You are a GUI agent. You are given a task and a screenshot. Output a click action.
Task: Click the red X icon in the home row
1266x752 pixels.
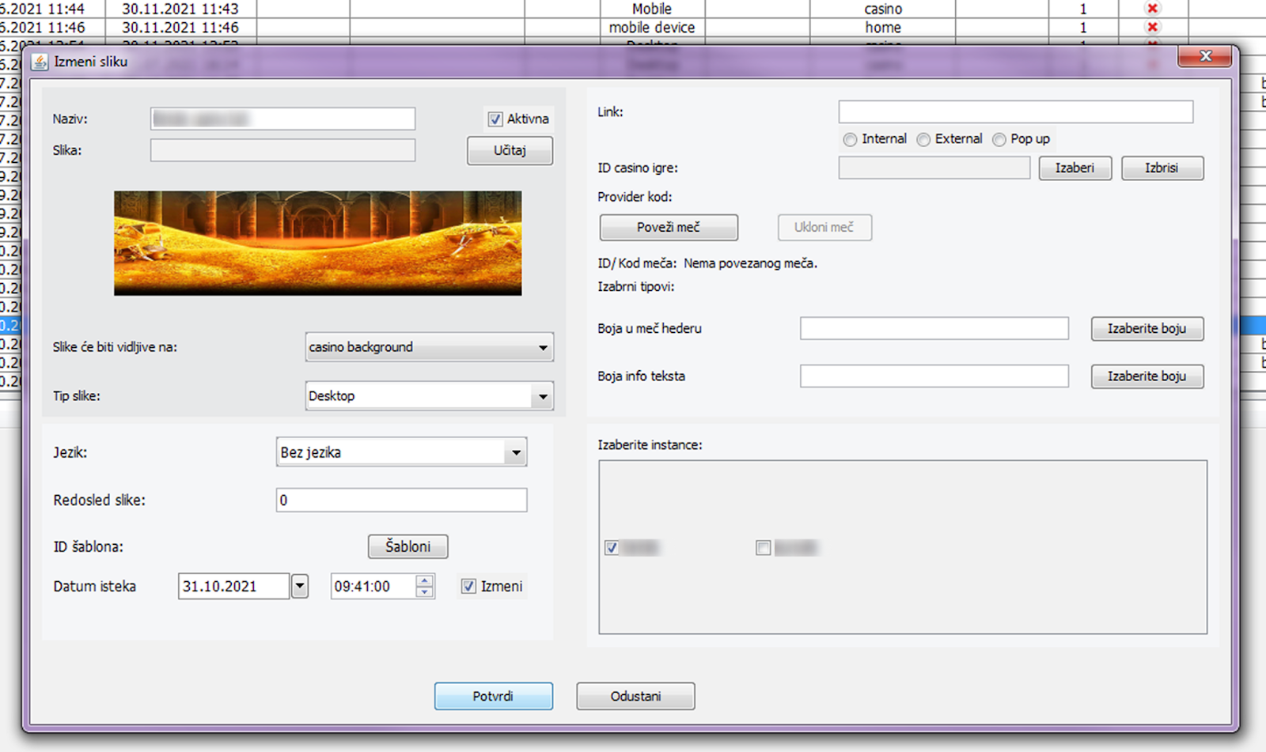tap(1153, 27)
